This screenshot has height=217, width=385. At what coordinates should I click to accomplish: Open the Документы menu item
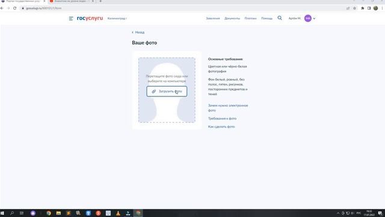click(x=232, y=19)
